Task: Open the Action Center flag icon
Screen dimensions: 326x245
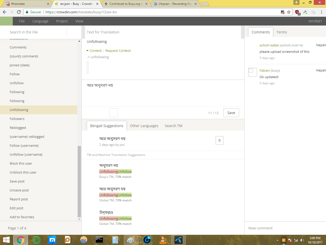Action: pyautogui.click(x=290, y=240)
